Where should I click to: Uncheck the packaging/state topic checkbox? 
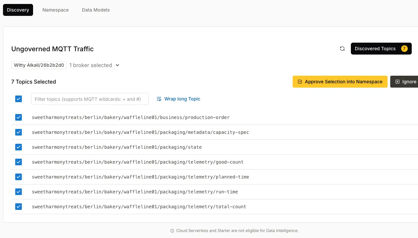19,147
